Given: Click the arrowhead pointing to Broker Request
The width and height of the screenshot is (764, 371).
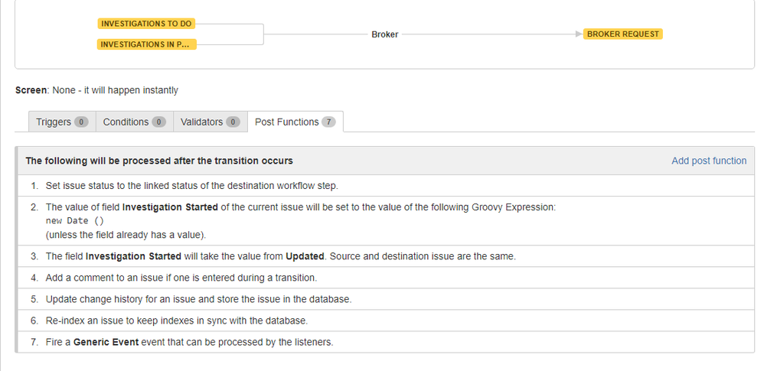Looking at the screenshot, I should pyautogui.click(x=578, y=34).
